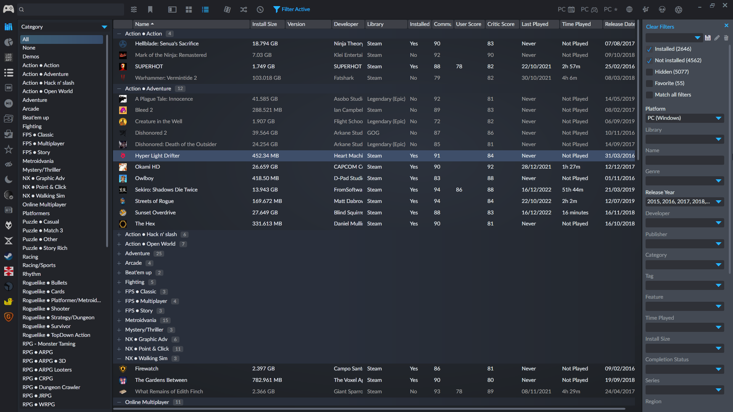Image resolution: width=733 pixels, height=412 pixels.
Task: Check the Favorite (55) filter
Action: (x=649, y=84)
